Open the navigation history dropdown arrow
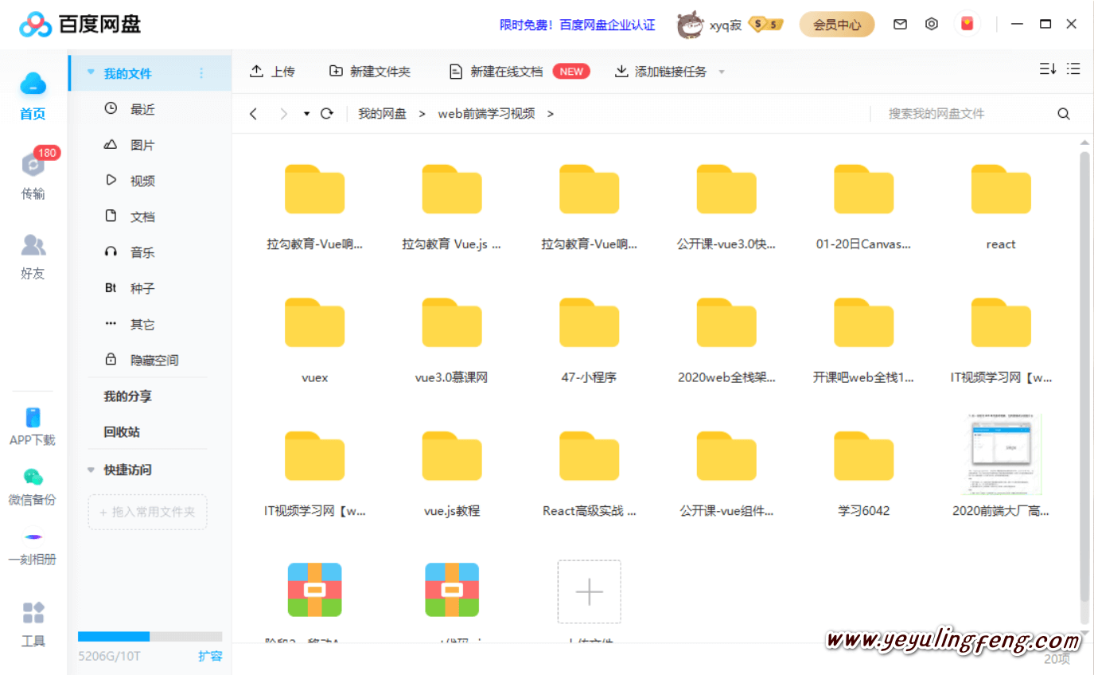1094x675 pixels. point(306,114)
